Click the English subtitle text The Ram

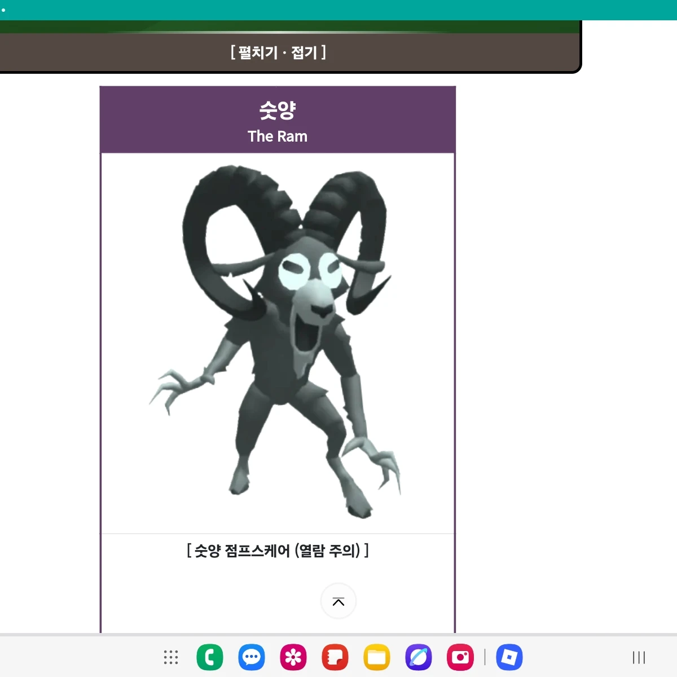pos(278,136)
